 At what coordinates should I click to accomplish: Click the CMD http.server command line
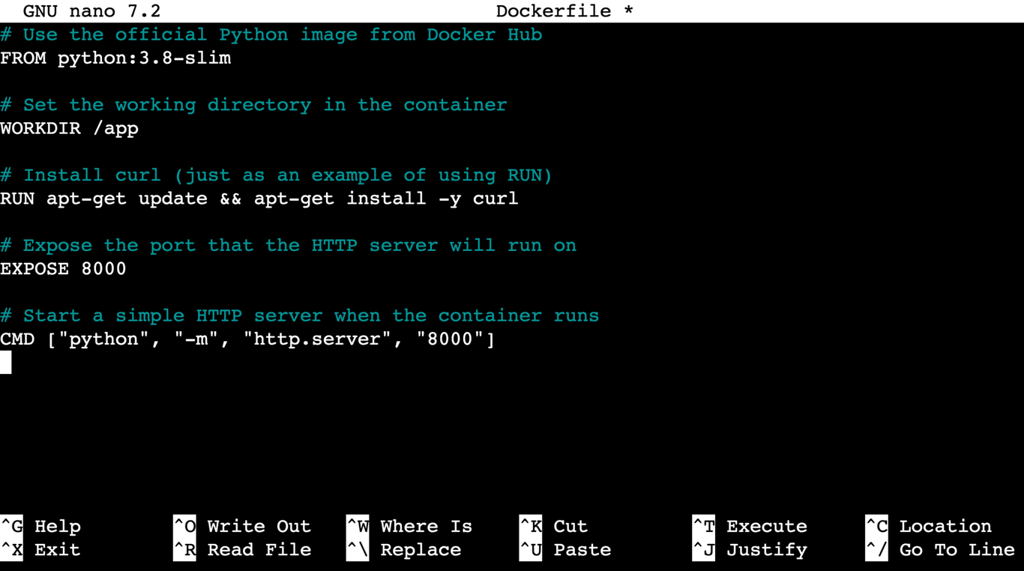247,339
